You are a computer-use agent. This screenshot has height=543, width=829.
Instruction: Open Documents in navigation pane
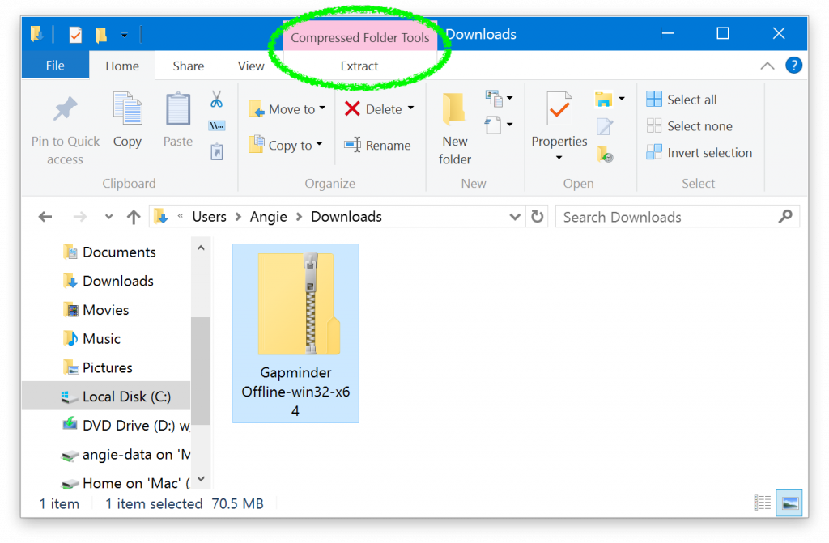[109, 252]
